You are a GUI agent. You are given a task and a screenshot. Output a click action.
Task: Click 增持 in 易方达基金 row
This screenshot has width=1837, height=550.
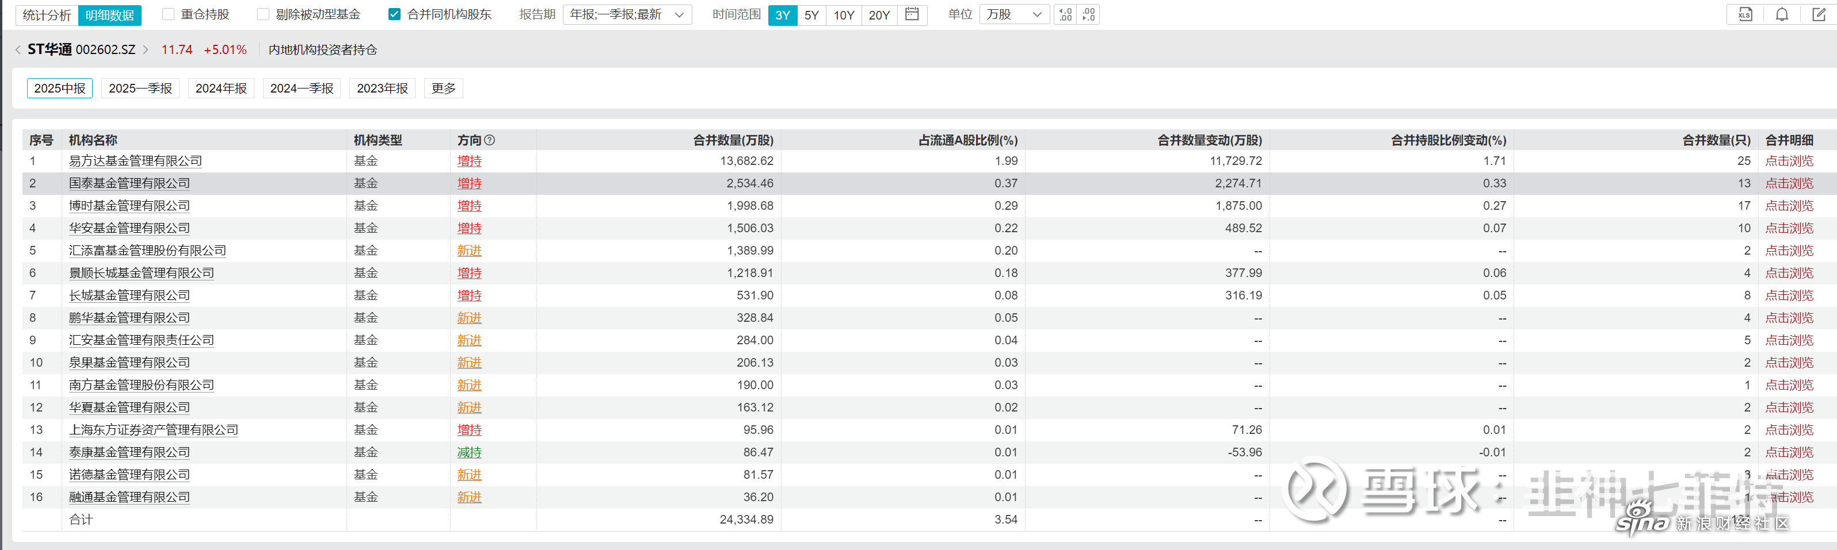(x=469, y=161)
